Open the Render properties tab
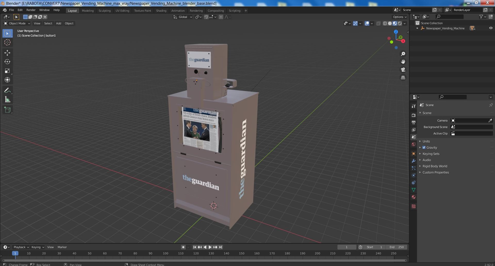495x266 pixels. point(414,115)
